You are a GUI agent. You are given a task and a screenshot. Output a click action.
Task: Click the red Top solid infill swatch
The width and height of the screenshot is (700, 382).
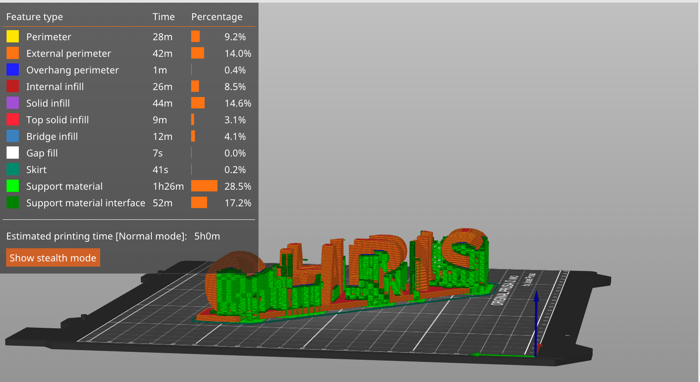point(13,119)
